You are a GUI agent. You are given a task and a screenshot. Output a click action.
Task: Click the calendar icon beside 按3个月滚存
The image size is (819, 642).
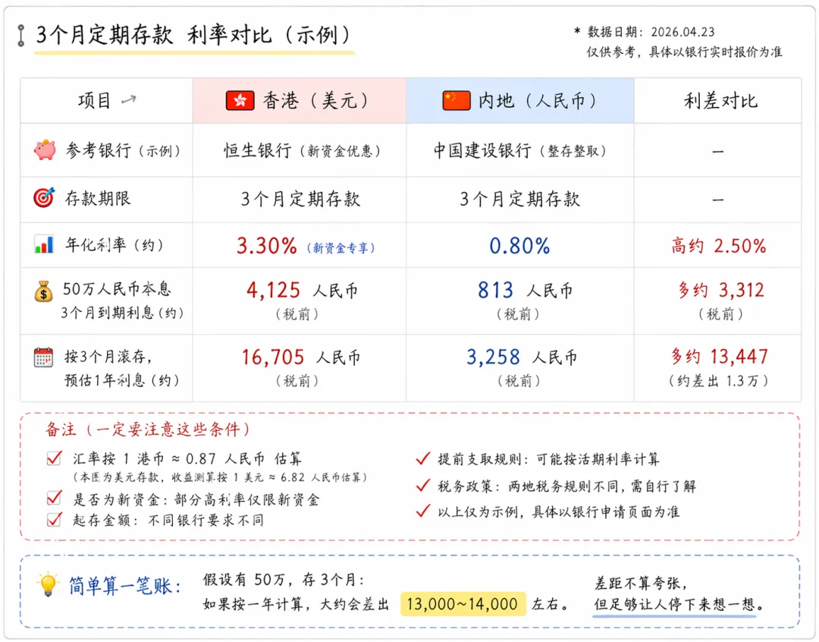[43, 357]
